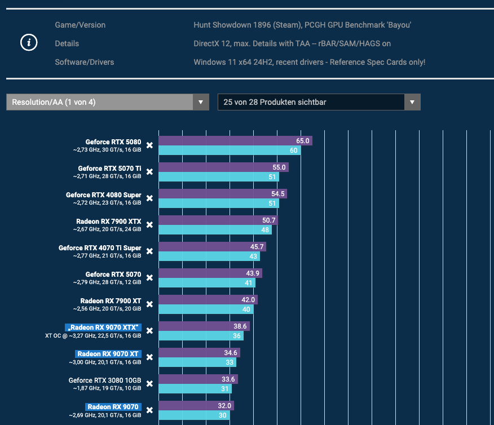Remove Radeon RX 9070 XTX OC entry
This screenshot has height=425, width=494.
tap(149, 330)
